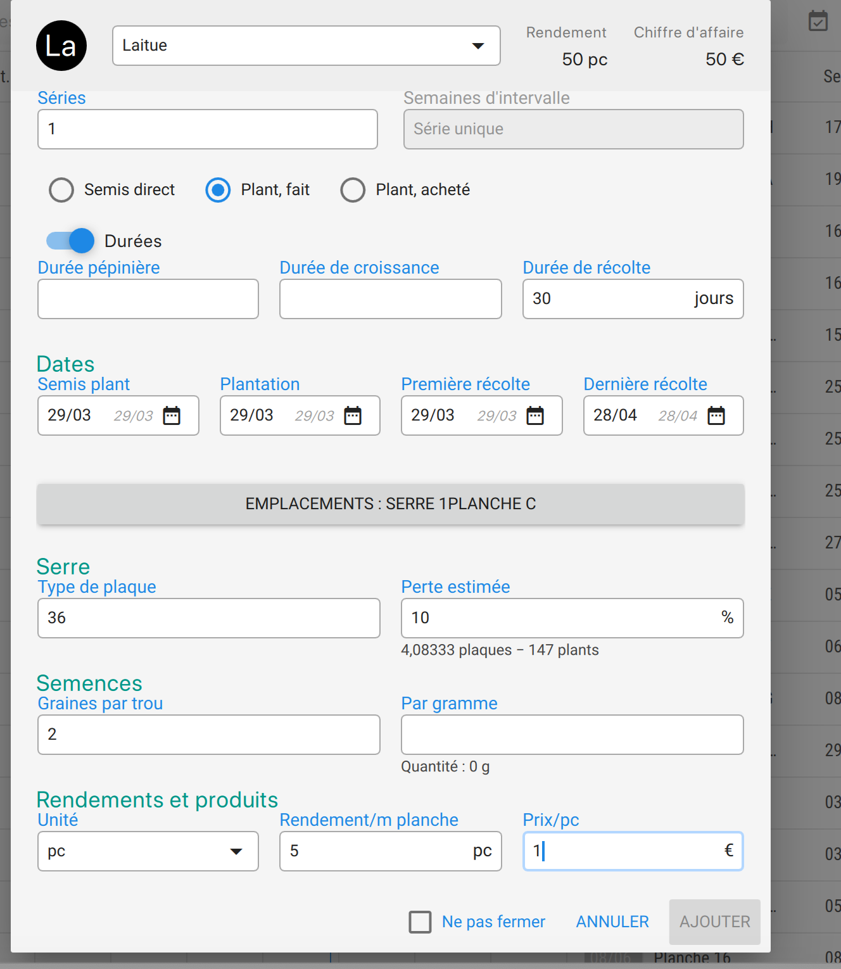Click the Durée de croissance field

pyautogui.click(x=390, y=299)
